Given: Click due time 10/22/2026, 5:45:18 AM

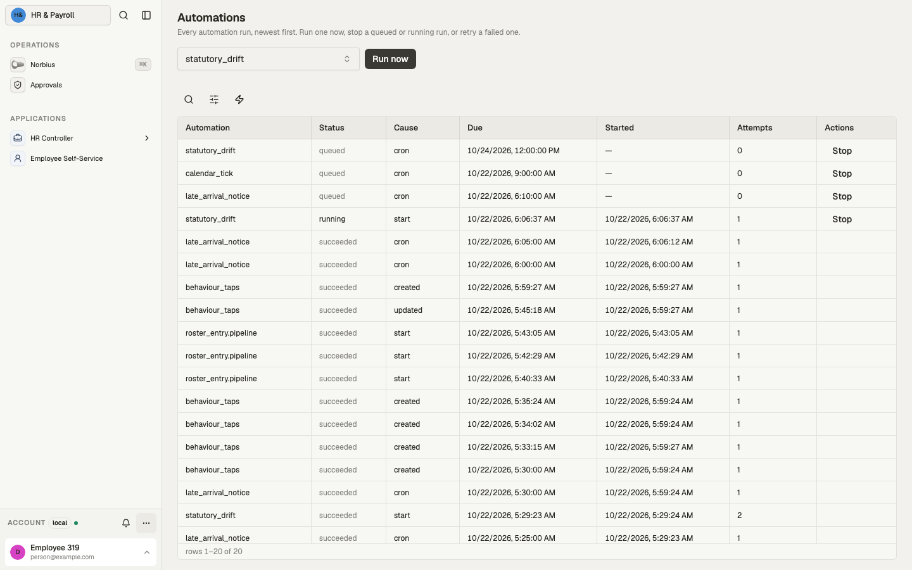Looking at the screenshot, I should click(511, 310).
